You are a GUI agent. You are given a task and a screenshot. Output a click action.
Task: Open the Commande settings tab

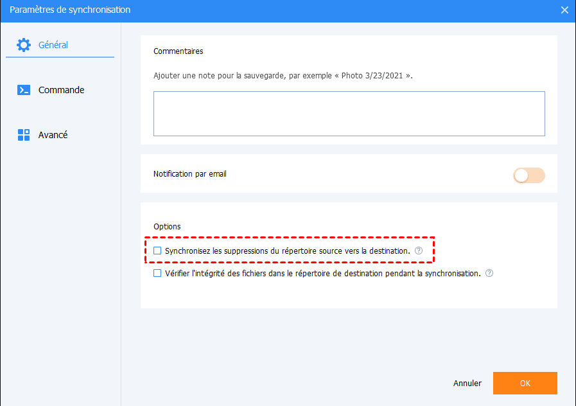point(62,90)
